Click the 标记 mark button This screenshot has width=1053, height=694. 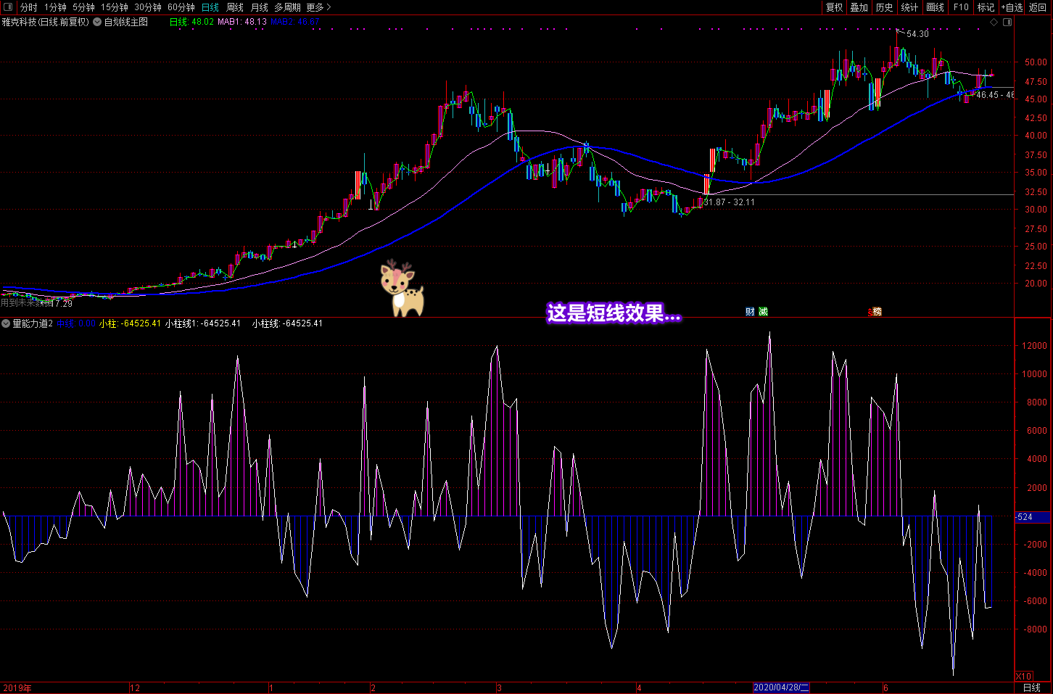pos(986,7)
